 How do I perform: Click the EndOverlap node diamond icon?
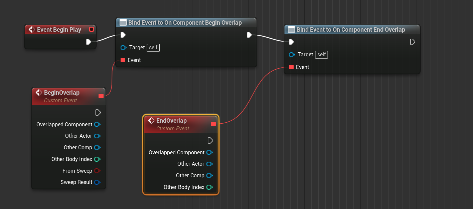[x=151, y=121]
